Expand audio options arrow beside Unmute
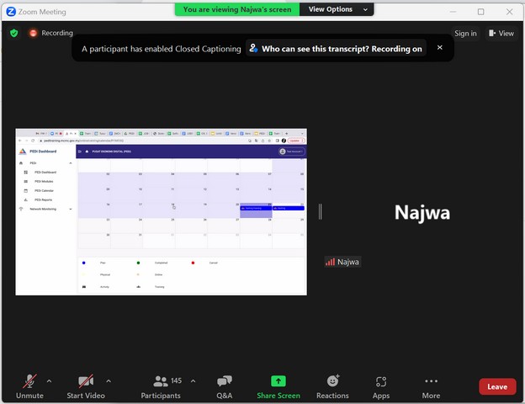The height and width of the screenshot is (404, 525). pyautogui.click(x=49, y=380)
